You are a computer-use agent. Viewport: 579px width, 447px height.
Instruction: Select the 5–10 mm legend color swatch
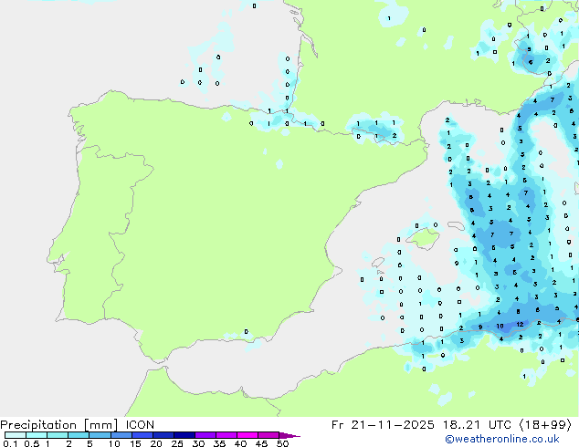pos(100,435)
